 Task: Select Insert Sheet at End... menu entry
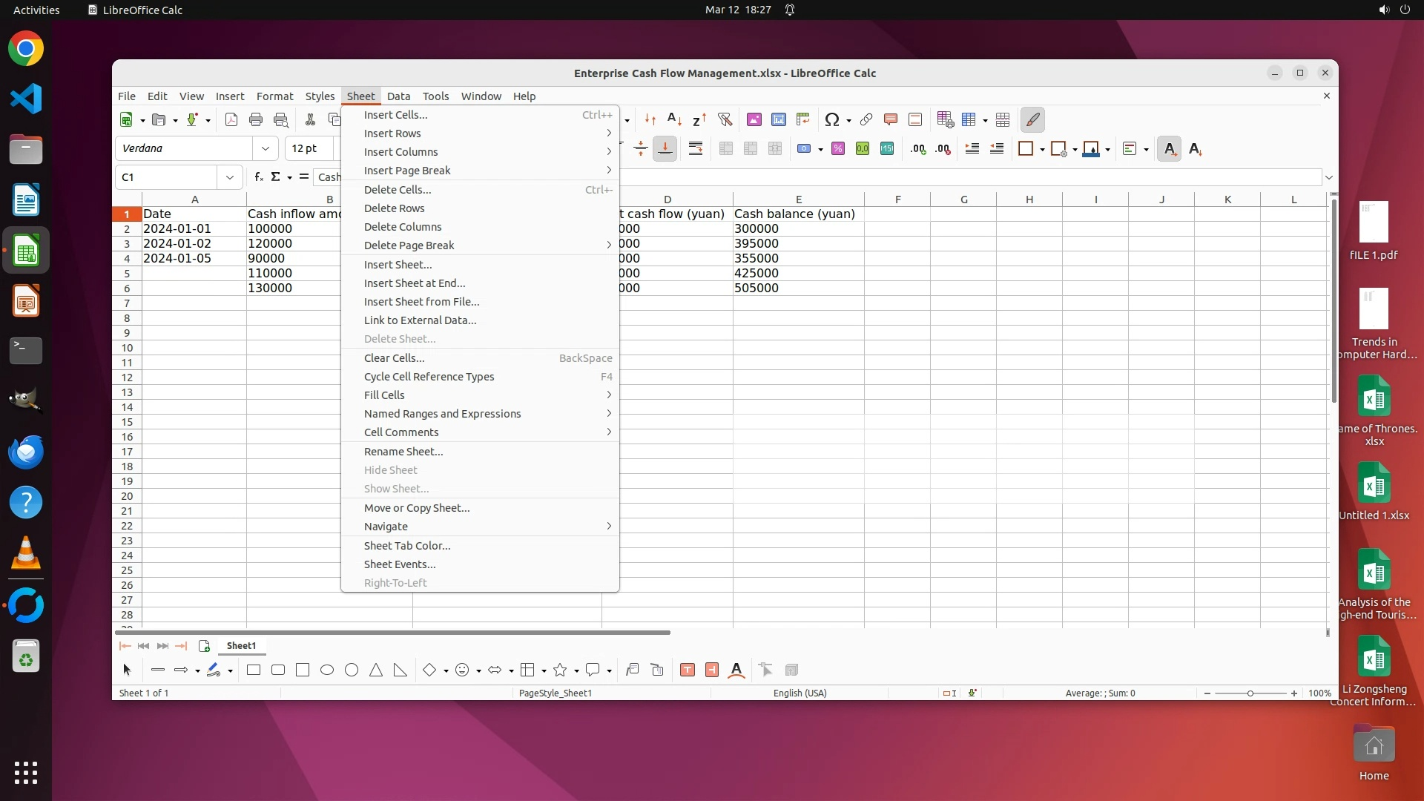coord(415,283)
